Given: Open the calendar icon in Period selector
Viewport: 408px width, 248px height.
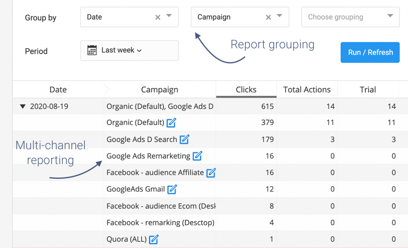Looking at the screenshot, I should point(93,50).
